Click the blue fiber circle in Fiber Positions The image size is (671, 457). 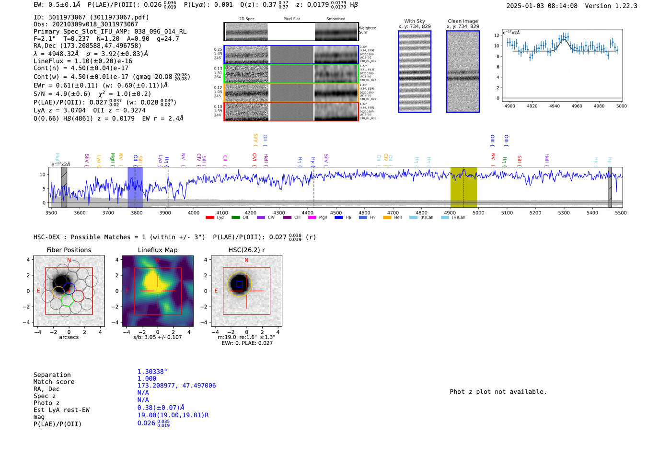[69, 289]
